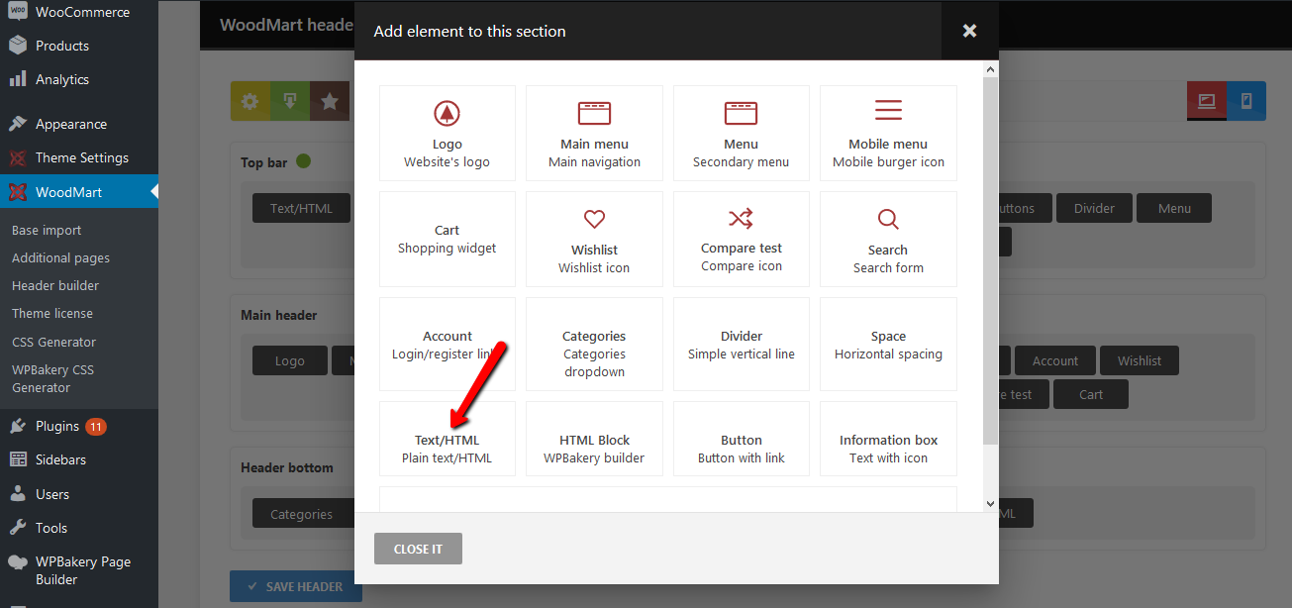Add the HTML Block WPBakery element
This screenshot has height=608, width=1292.
point(594,439)
